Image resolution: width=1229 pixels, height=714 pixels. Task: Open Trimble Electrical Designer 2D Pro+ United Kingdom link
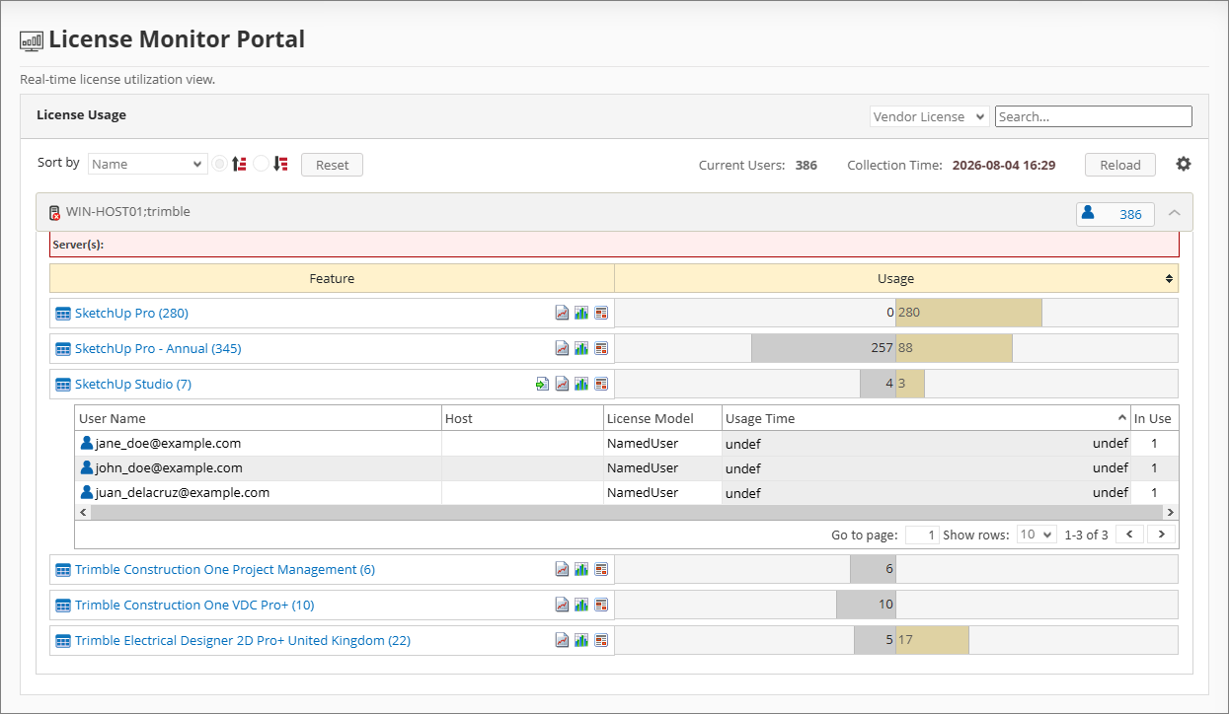click(x=243, y=641)
